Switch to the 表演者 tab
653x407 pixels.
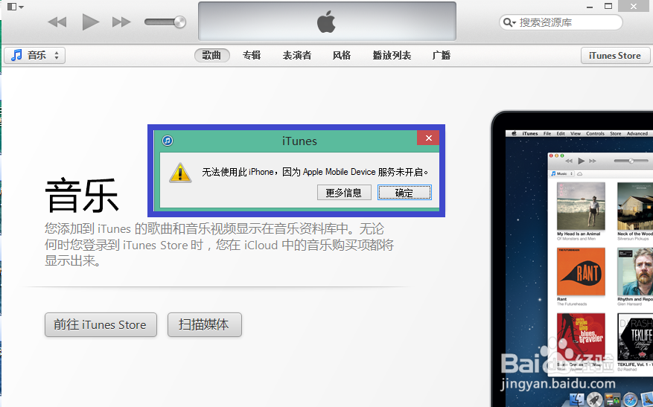297,55
